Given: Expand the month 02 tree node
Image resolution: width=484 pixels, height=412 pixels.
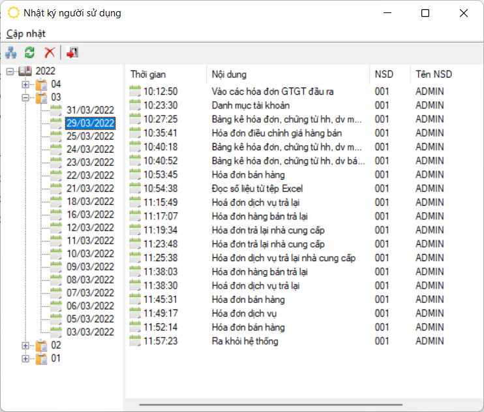Looking at the screenshot, I should 25,345.
